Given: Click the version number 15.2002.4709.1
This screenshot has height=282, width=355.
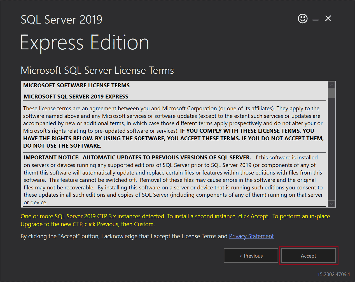Looking at the screenshot, I should click(x=333, y=274).
